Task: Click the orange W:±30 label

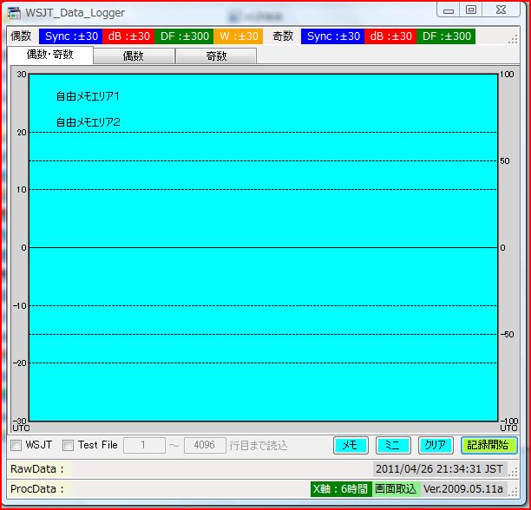Action: tap(238, 36)
